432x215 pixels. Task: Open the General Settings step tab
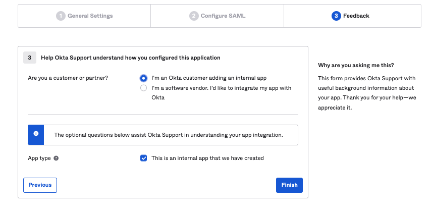[x=84, y=16]
